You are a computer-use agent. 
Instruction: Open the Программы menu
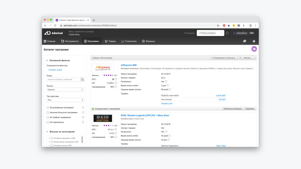tap(92, 41)
